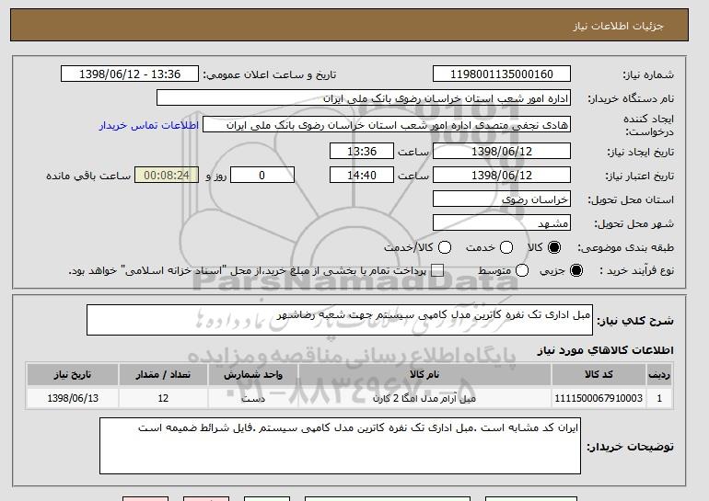Click the شماره نیاز field 1198001135000160
The width and height of the screenshot is (709, 501).
click(502, 74)
